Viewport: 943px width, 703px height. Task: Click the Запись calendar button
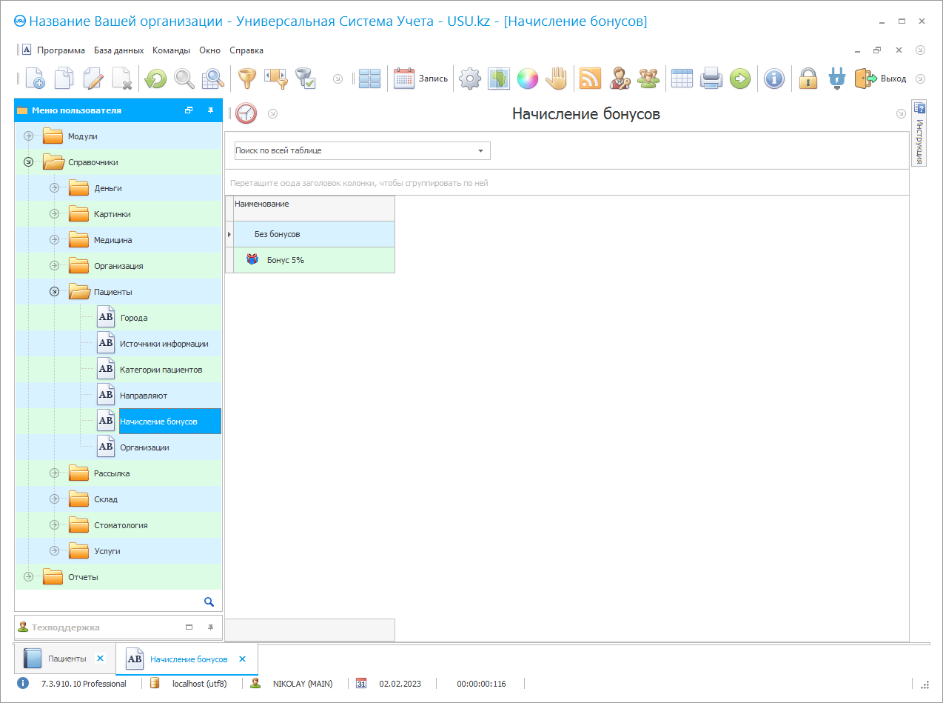pos(420,79)
